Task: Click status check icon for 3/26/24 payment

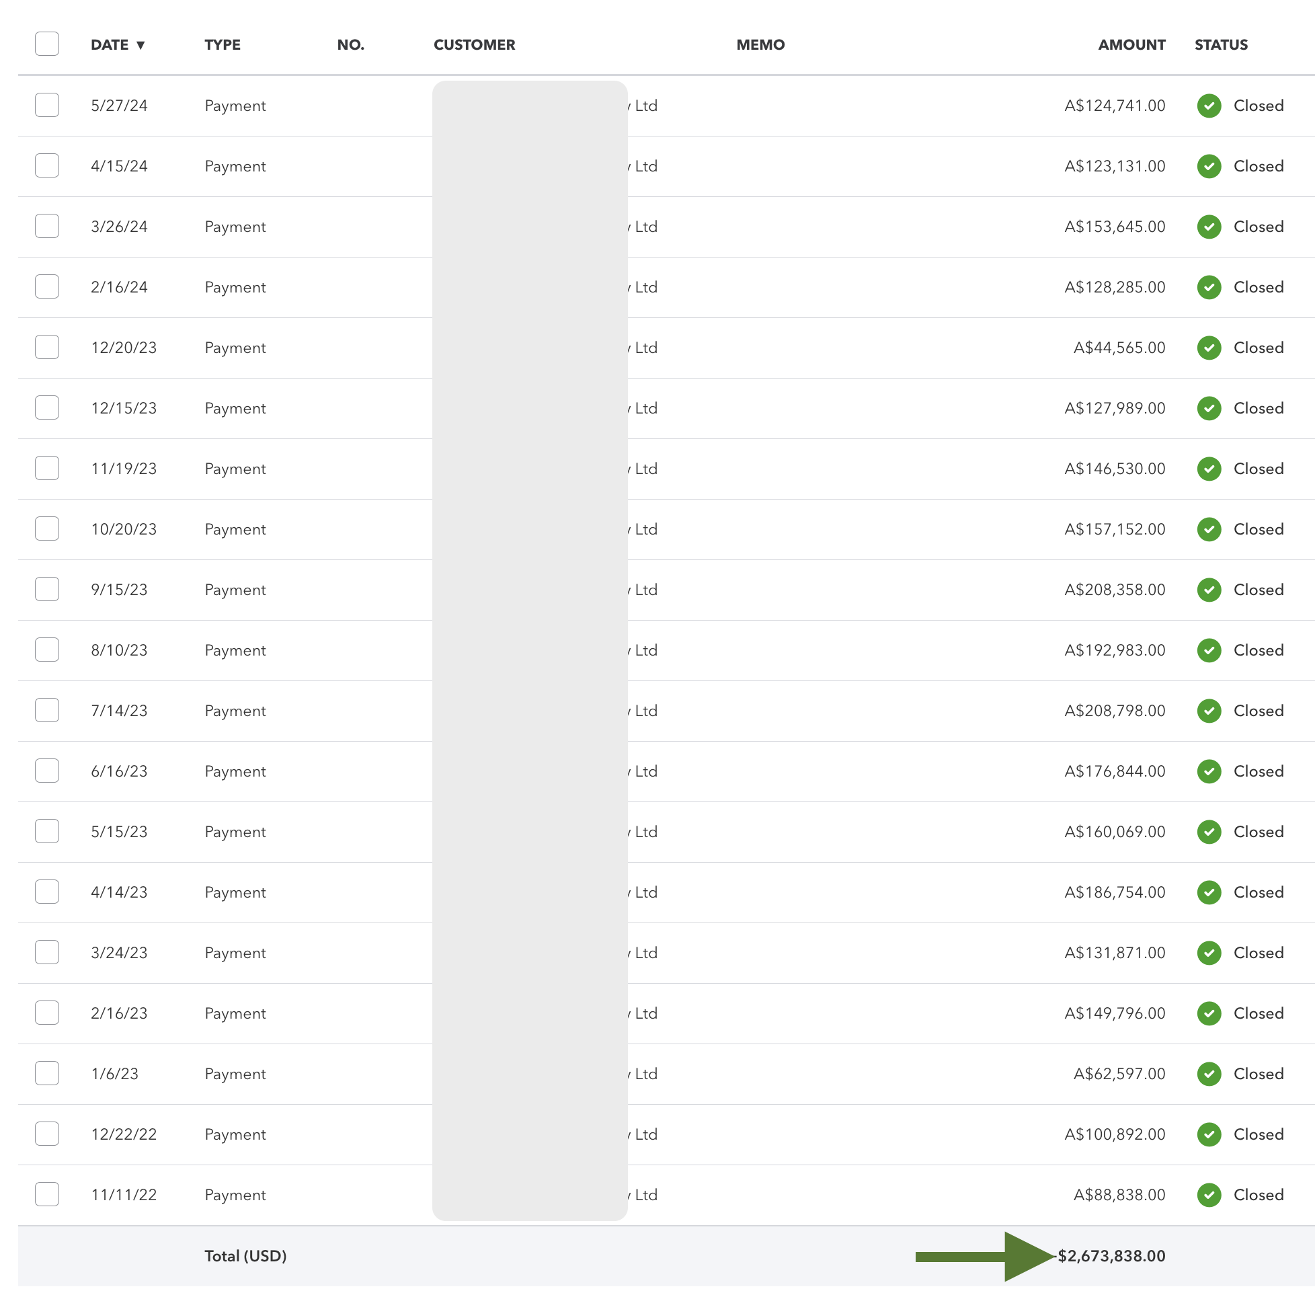Action: 1208,227
